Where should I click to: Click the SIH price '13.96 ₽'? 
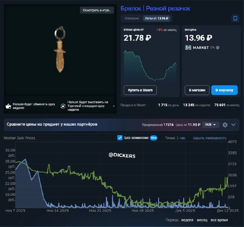tap(199, 38)
